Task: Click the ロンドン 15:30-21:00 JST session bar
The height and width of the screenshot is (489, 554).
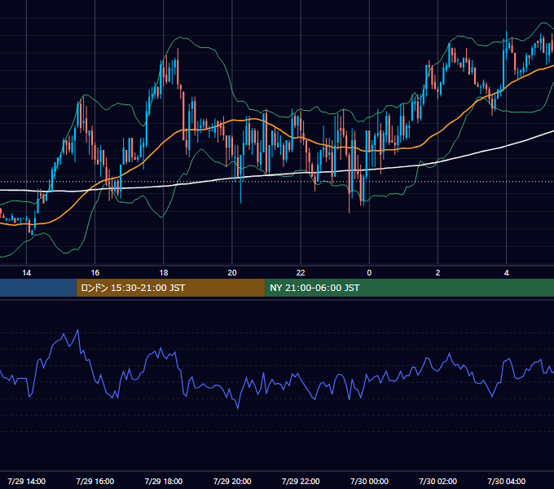Action: pyautogui.click(x=170, y=288)
